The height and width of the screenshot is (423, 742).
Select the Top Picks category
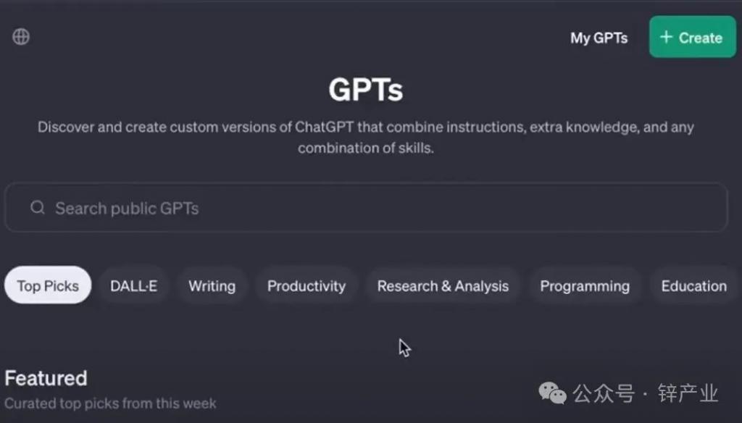pyautogui.click(x=48, y=285)
